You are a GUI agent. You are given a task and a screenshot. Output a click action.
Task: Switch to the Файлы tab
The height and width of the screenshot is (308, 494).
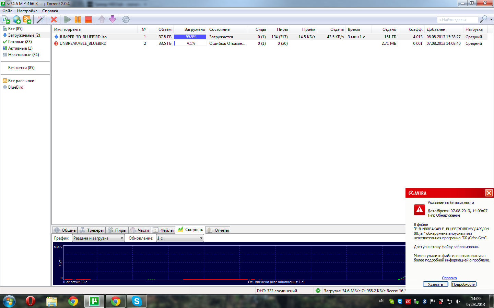pyautogui.click(x=163, y=230)
